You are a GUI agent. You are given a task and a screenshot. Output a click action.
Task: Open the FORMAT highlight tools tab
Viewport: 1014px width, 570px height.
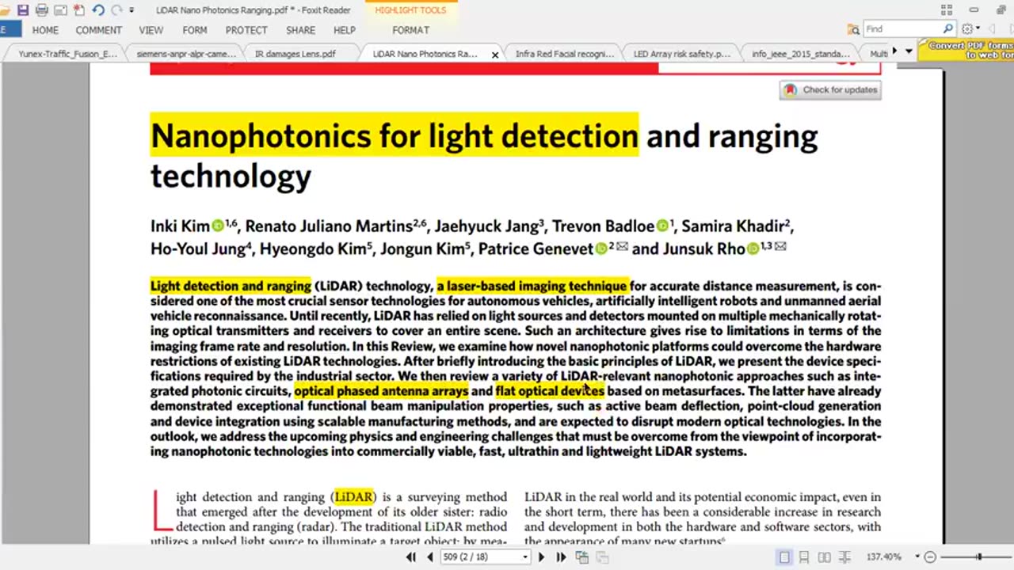pos(410,30)
